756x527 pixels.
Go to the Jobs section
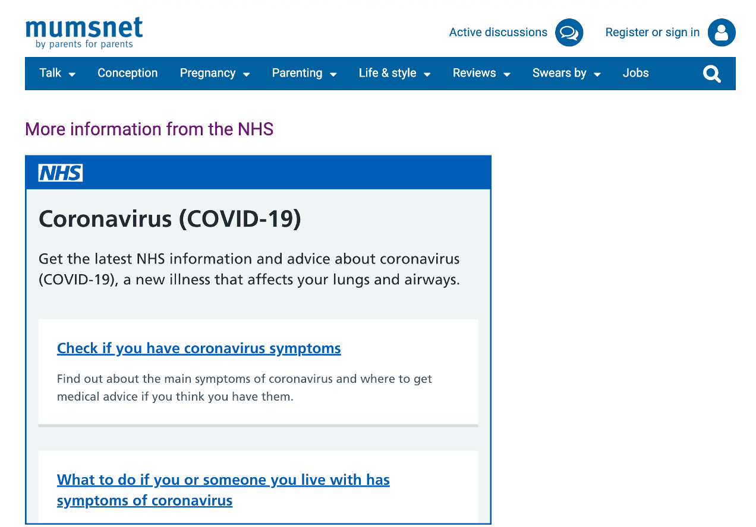(636, 73)
